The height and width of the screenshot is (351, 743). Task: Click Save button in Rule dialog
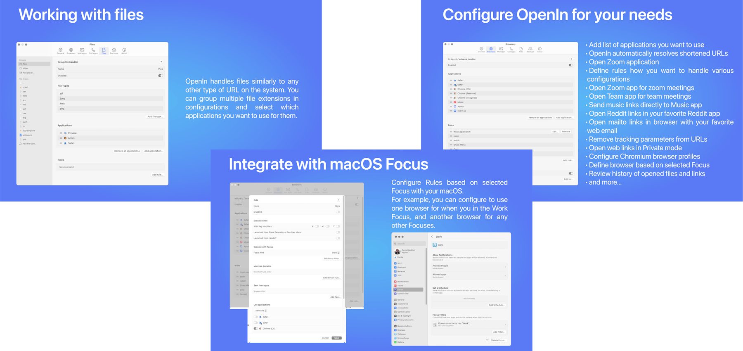[x=337, y=338]
